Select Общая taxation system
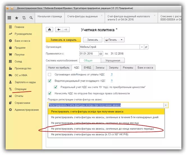Viewport: 187px width, 155px height. click(90, 60)
